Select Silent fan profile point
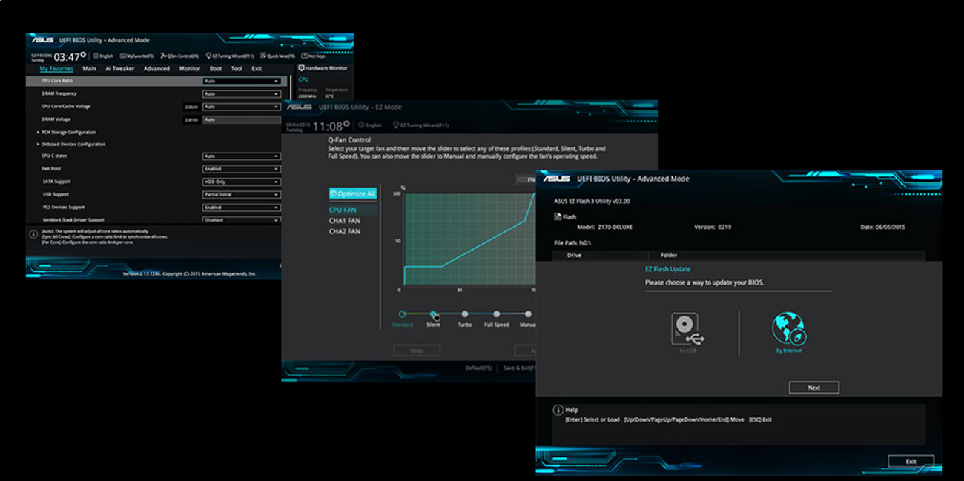 433,314
